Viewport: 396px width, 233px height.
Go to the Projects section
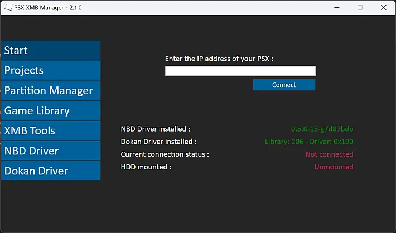click(x=51, y=70)
